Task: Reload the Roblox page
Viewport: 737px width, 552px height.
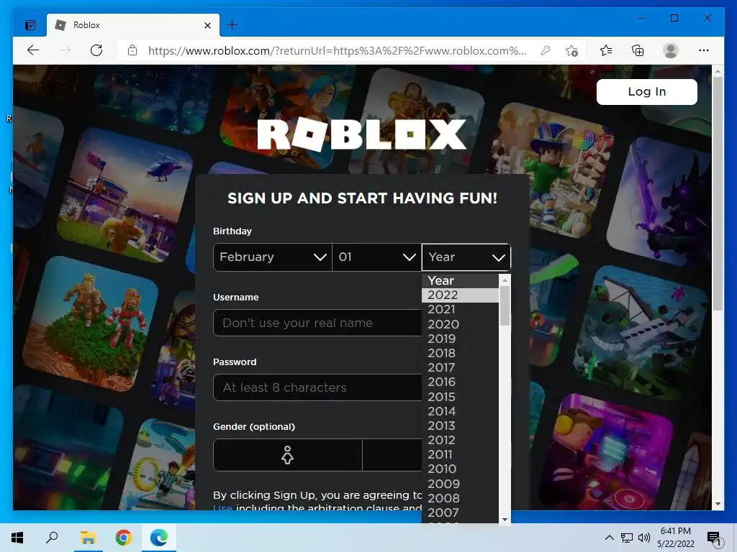Action: pos(96,50)
